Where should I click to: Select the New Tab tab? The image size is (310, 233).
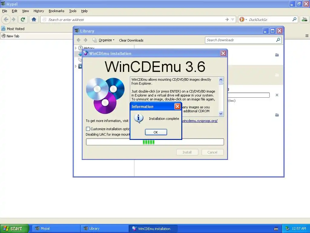click(37, 36)
